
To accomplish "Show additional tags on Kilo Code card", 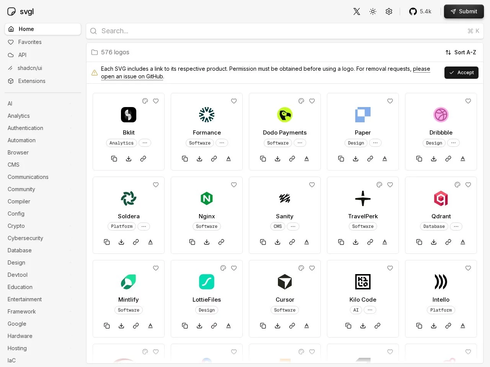I will [370, 310].
